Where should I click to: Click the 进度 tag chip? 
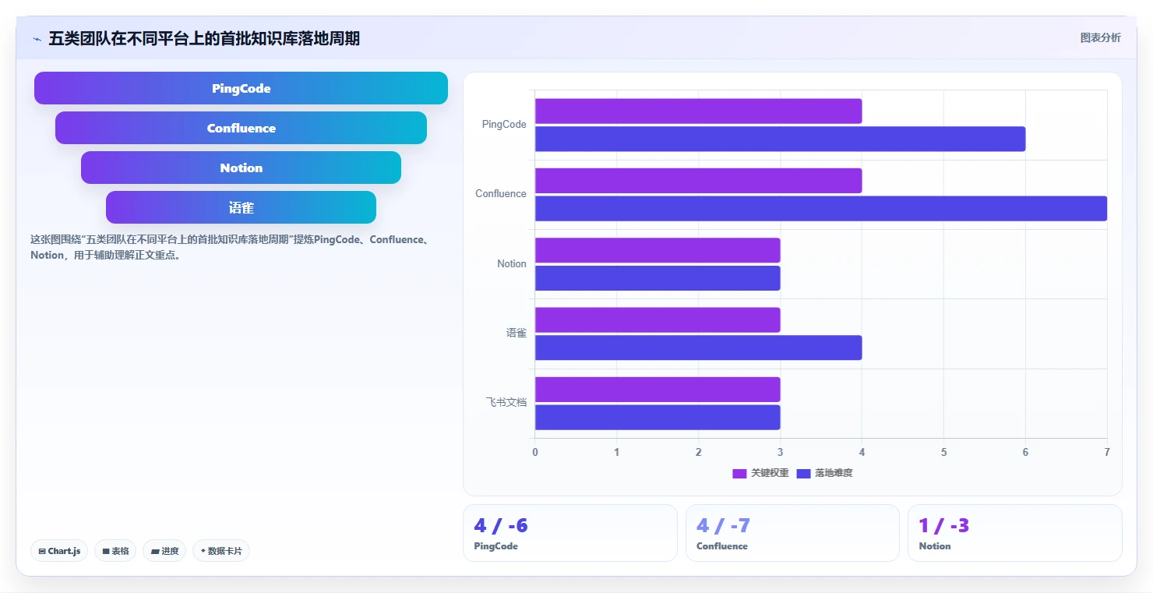click(164, 551)
